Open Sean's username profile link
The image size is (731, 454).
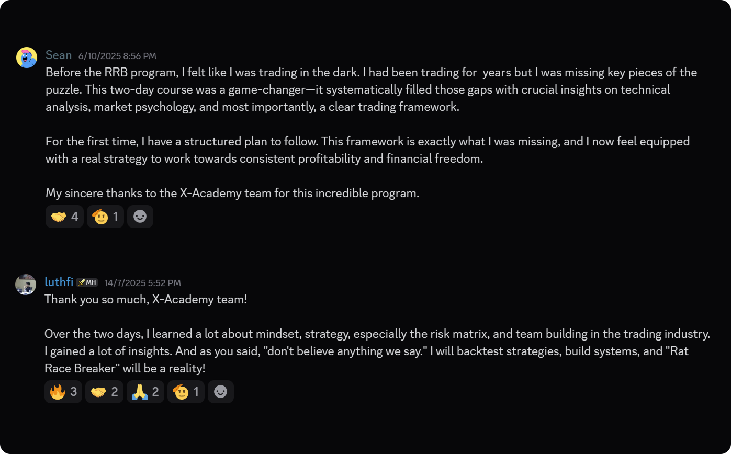tap(59, 55)
